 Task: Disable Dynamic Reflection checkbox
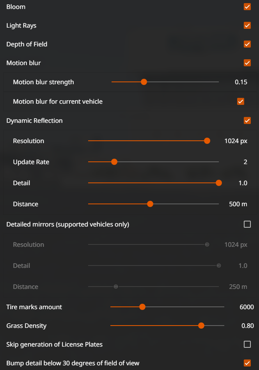247,120
